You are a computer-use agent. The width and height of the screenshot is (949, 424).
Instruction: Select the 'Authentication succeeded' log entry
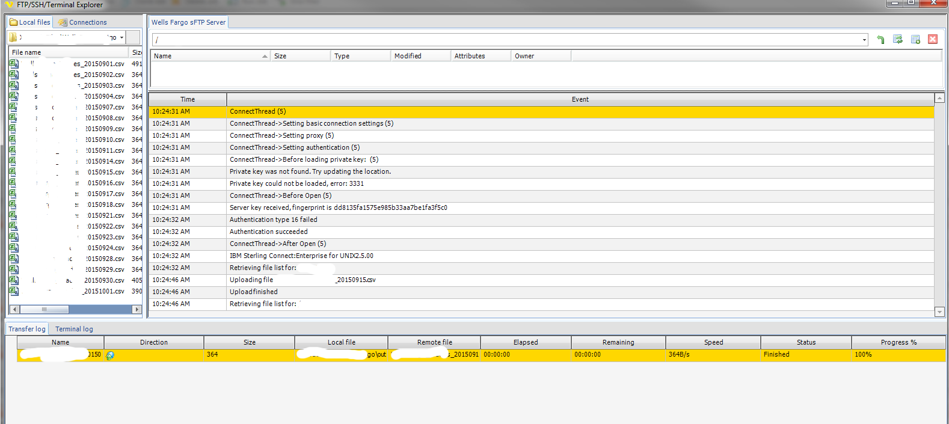[268, 232]
